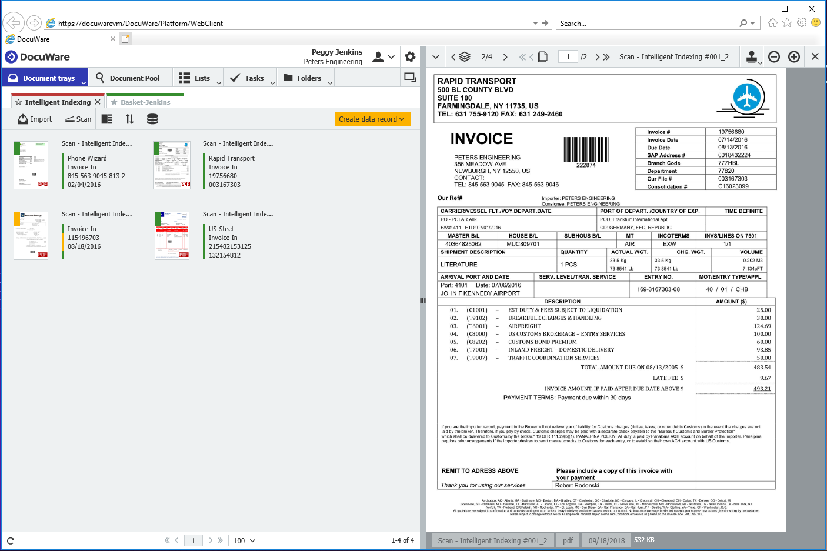Select the Rapid Transport invoice thumbnail
This screenshot has width=827, height=551.
172,165
